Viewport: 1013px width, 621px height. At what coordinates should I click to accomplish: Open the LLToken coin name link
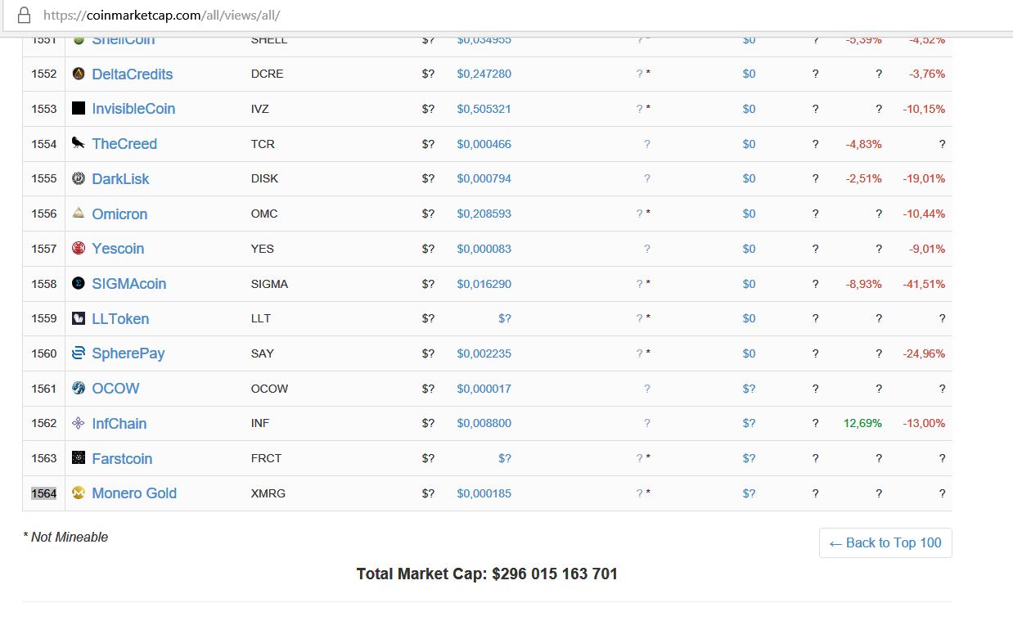(120, 319)
